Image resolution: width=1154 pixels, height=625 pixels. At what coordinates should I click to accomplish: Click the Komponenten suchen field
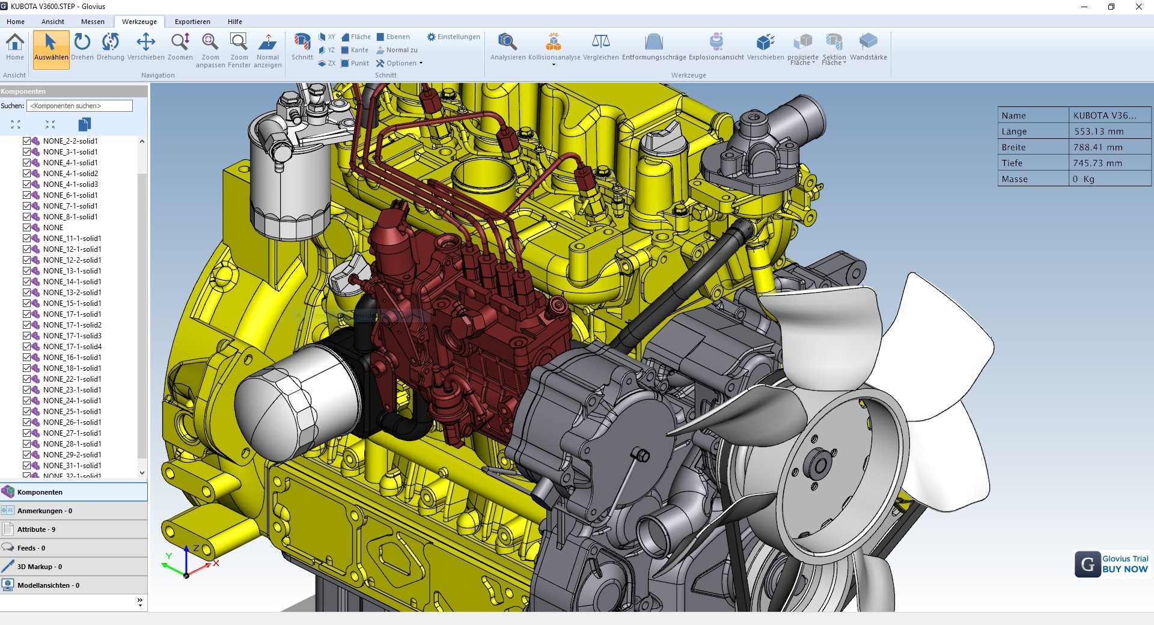(79, 106)
